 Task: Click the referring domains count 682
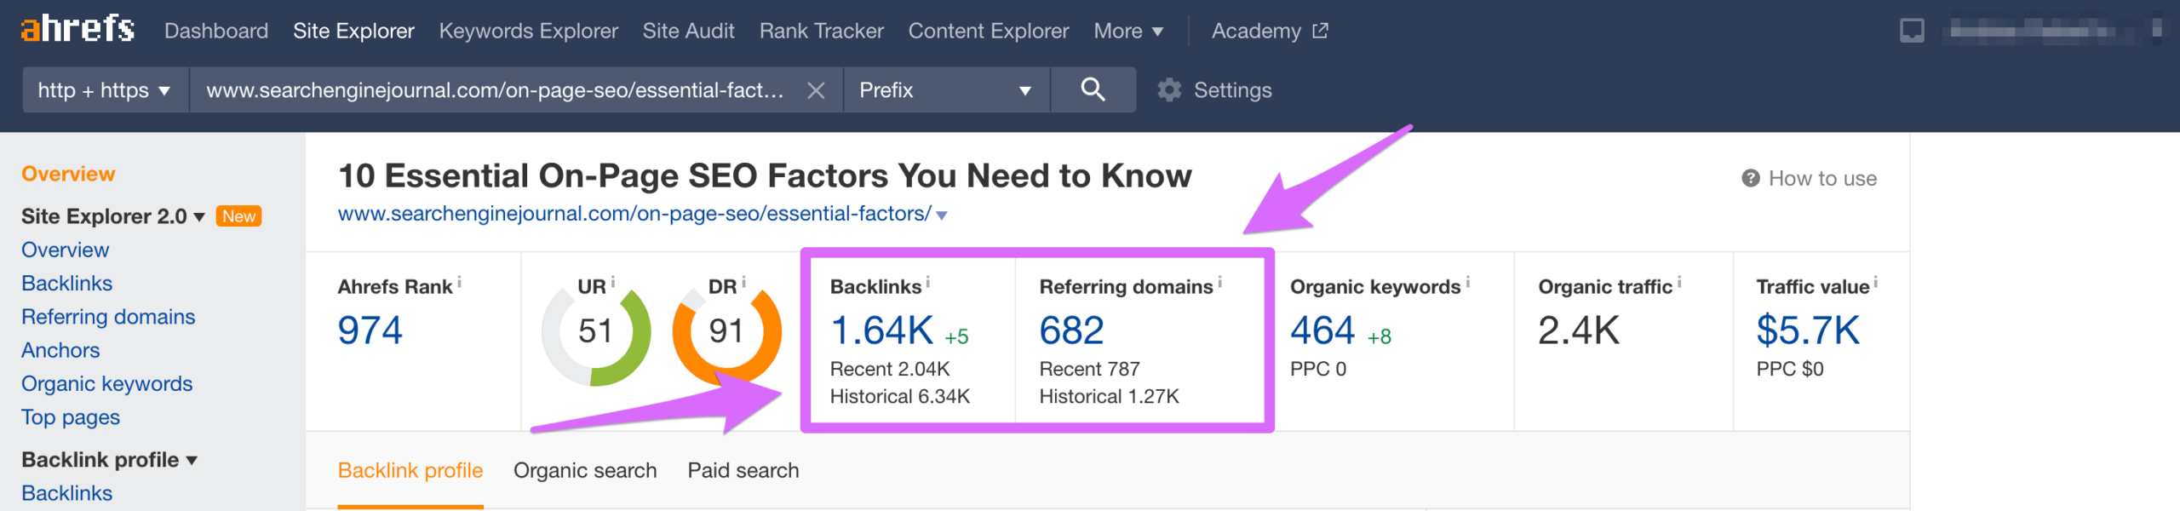tap(1071, 330)
